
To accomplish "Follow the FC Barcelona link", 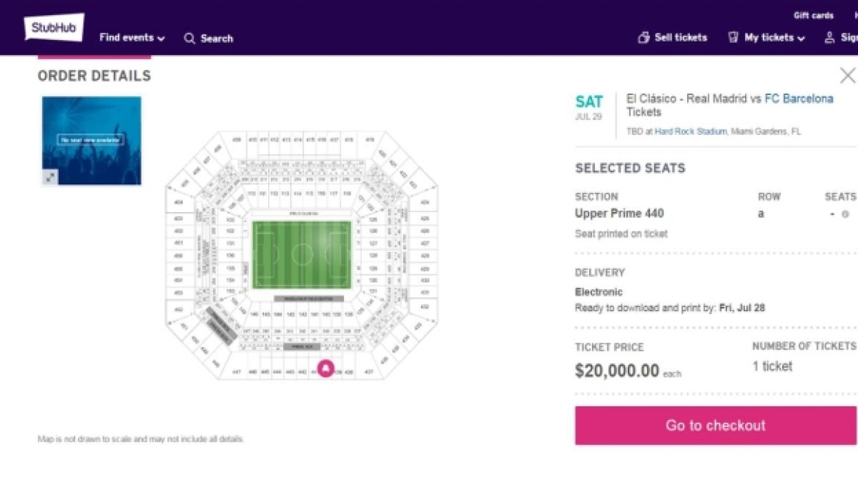I will [x=799, y=99].
